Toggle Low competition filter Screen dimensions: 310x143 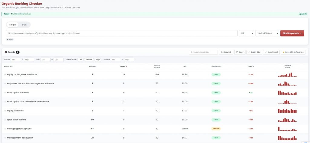point(80,60)
